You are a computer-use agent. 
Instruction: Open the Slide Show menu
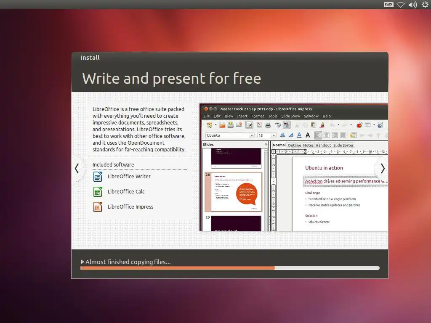click(x=290, y=116)
